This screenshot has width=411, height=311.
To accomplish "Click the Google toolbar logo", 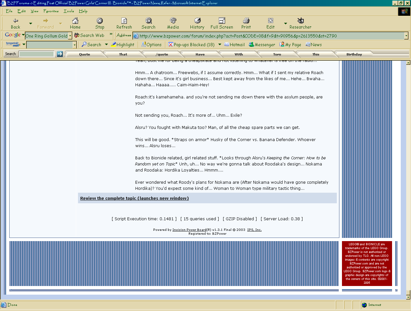I will pos(13,35).
